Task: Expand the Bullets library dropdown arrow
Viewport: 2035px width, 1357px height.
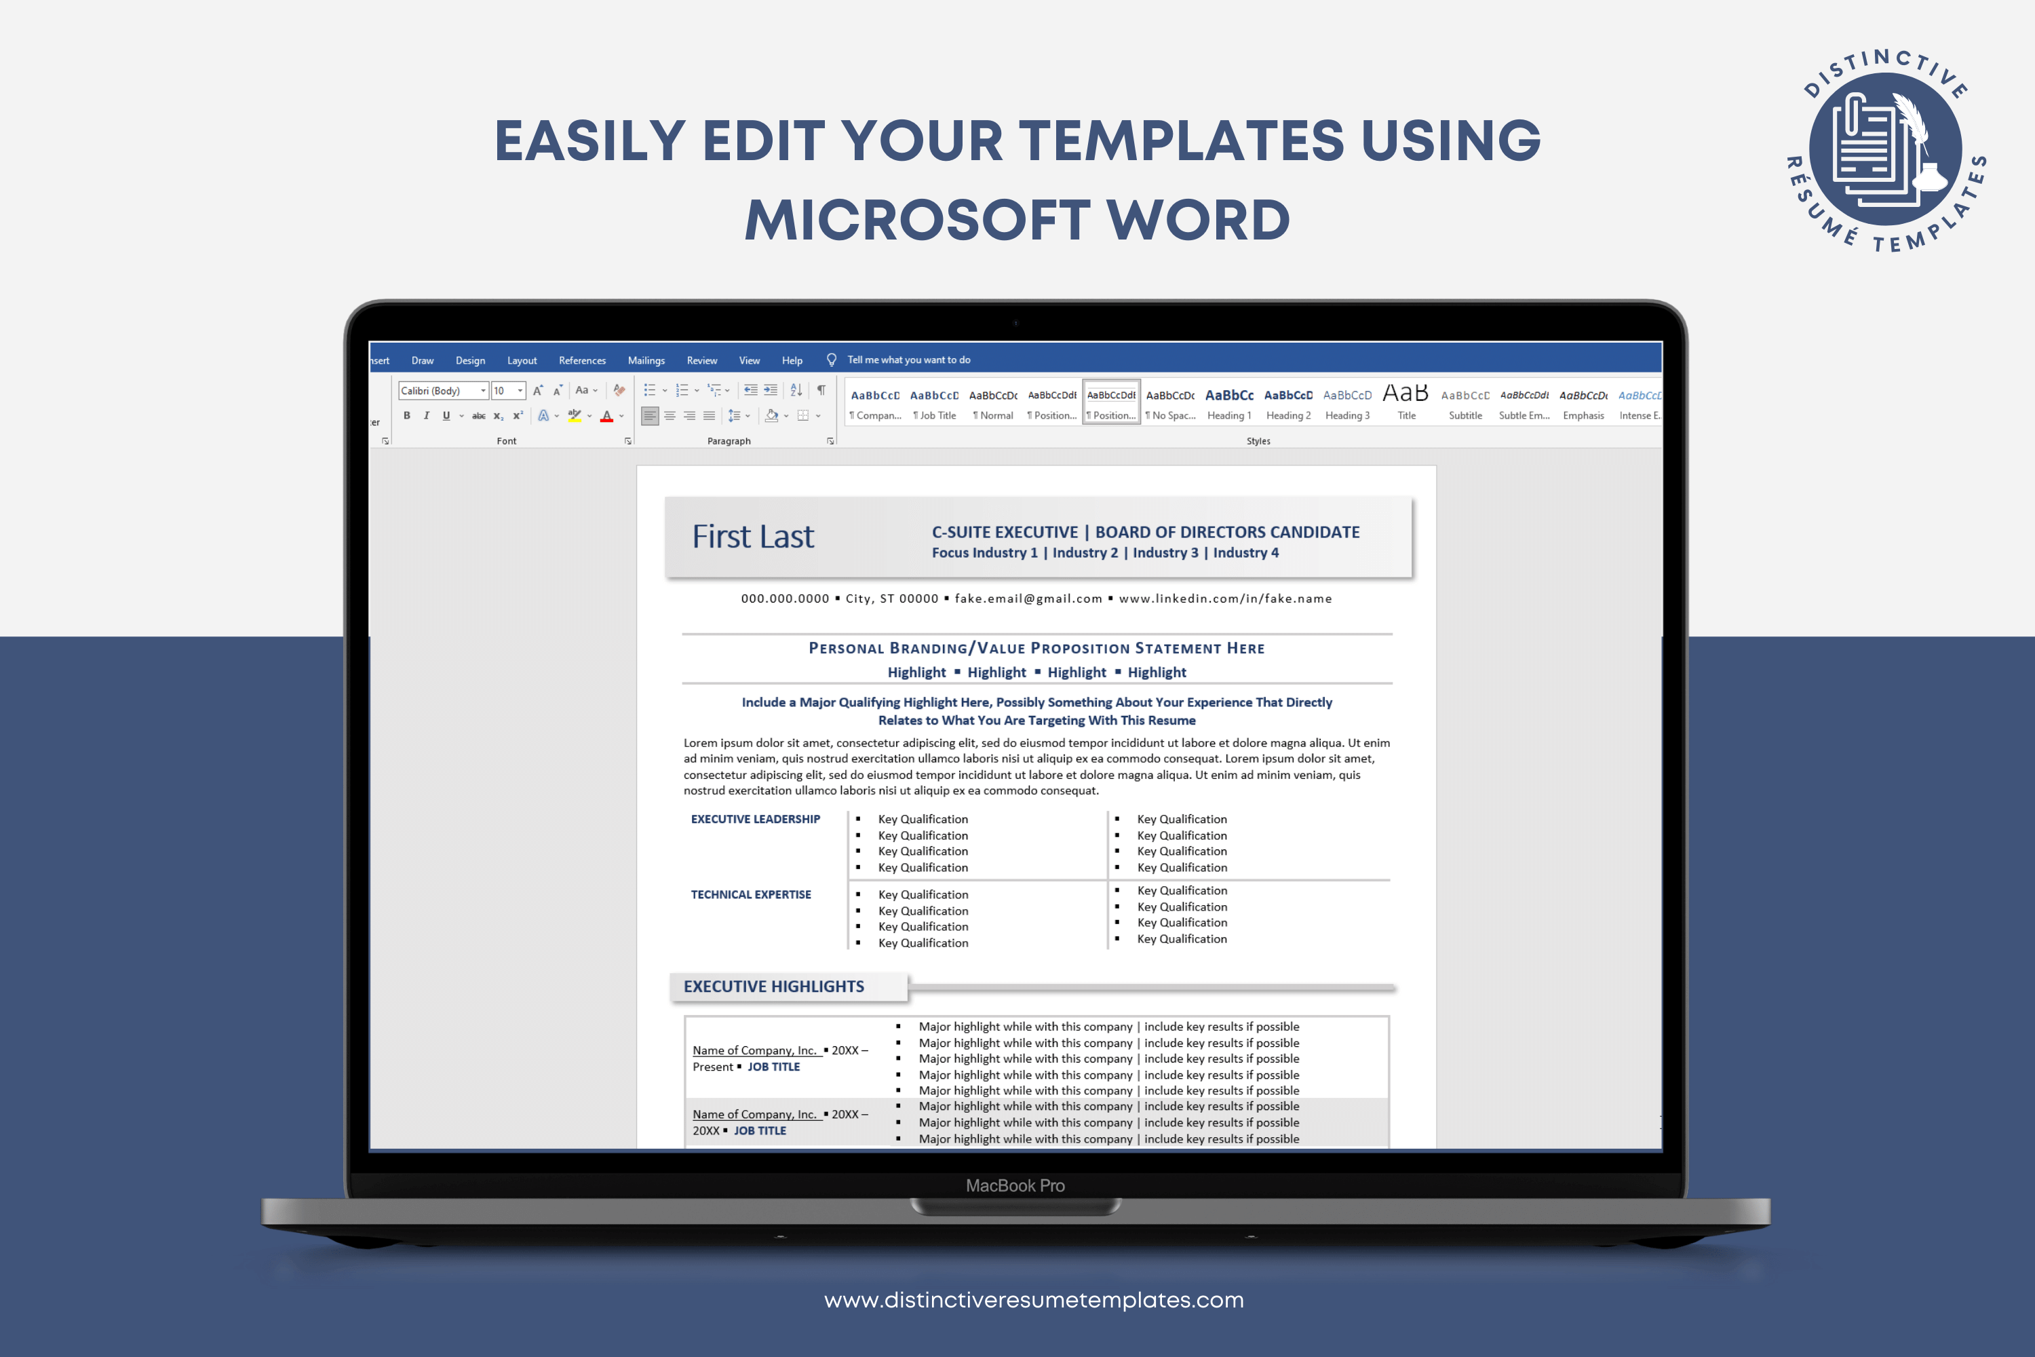Action: pos(665,391)
